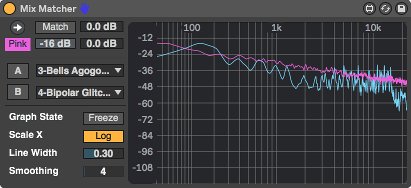Viewport: 411px width, 188px height.
Task: Click the lower 0.0 dB gain field
Action: pos(101,44)
